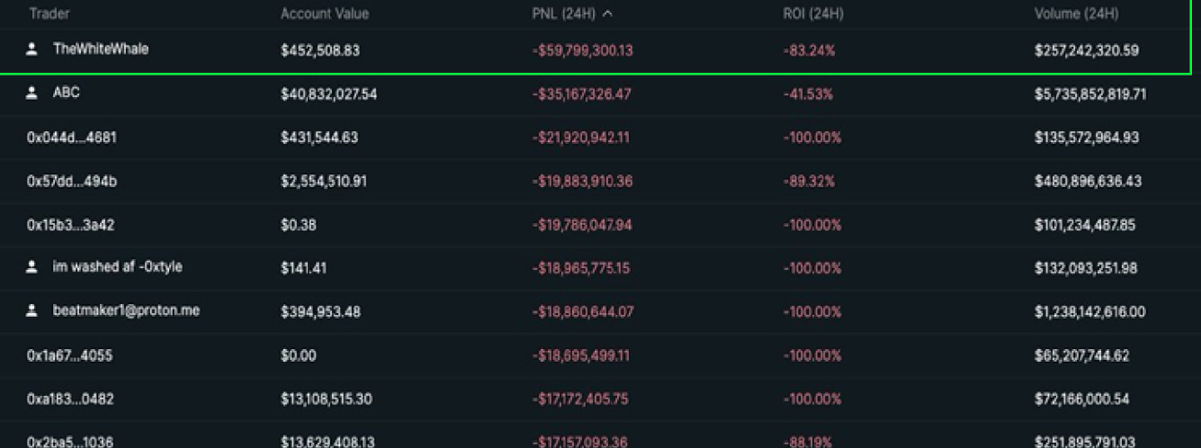Click PNL value -$17,172,405.75
Viewport: 1201px width, 448px height.
pos(580,399)
